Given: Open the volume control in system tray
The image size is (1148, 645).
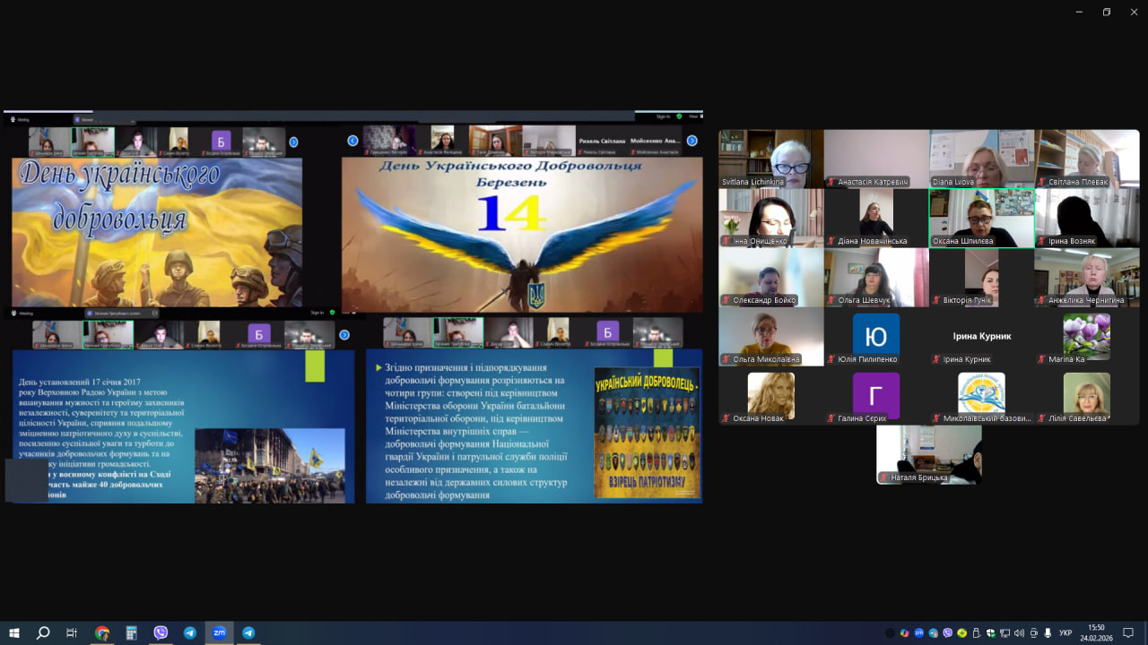Looking at the screenshot, I should (x=1019, y=633).
